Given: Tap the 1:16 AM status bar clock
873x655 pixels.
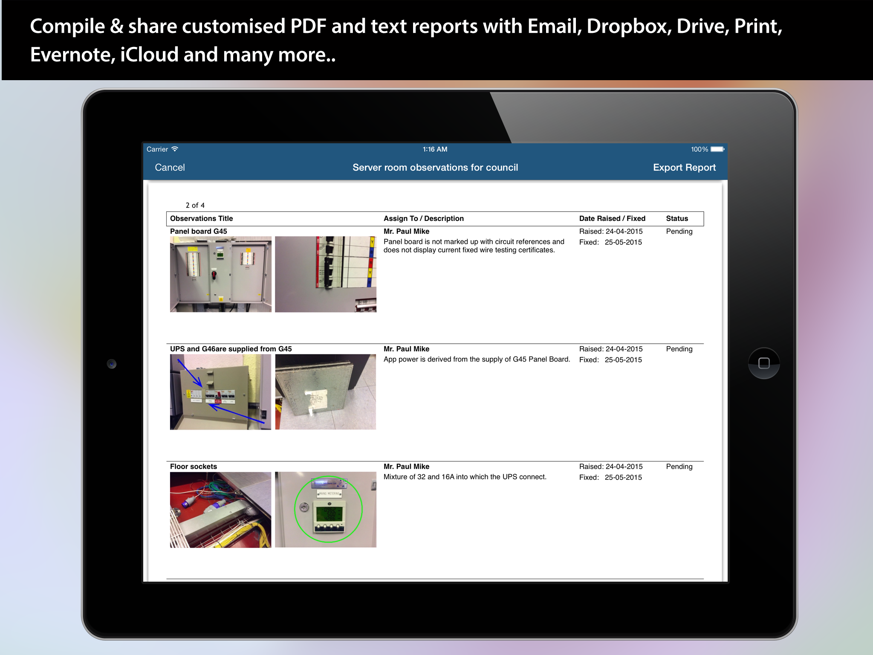Looking at the screenshot, I should click(x=435, y=149).
